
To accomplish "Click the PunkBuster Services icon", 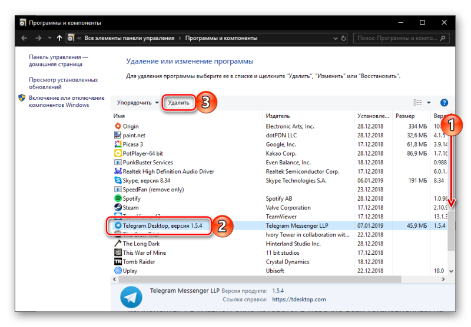I will [118, 162].
